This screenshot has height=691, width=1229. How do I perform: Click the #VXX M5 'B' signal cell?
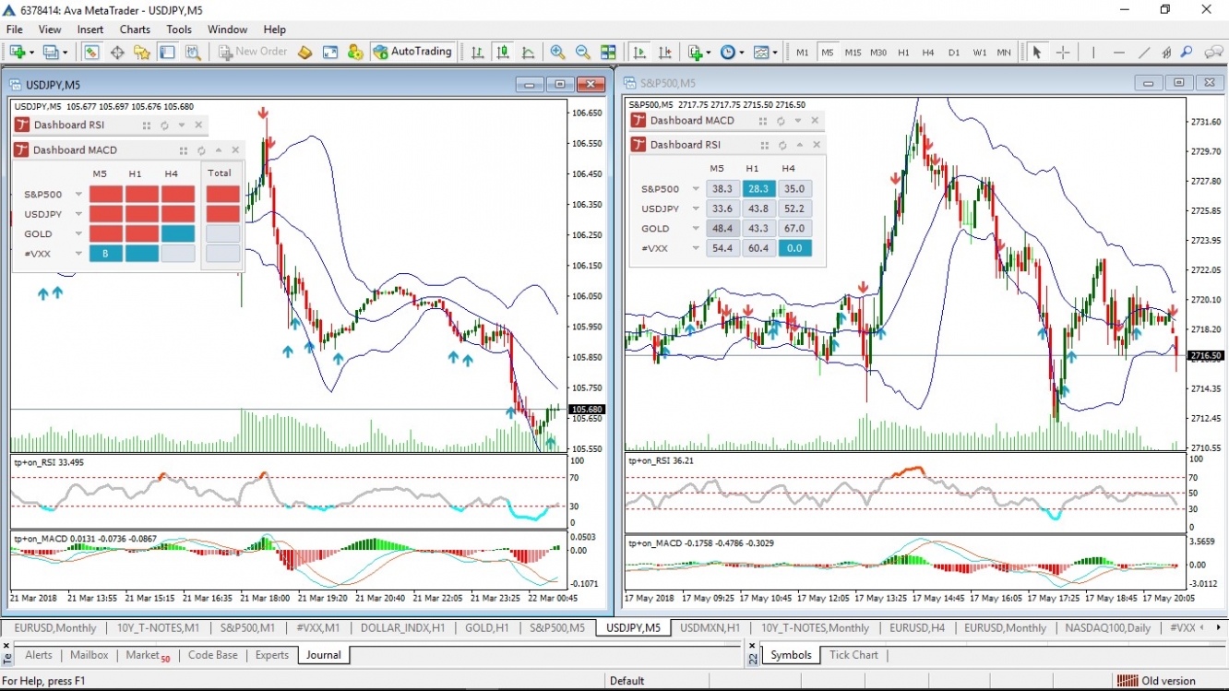pyautogui.click(x=106, y=254)
